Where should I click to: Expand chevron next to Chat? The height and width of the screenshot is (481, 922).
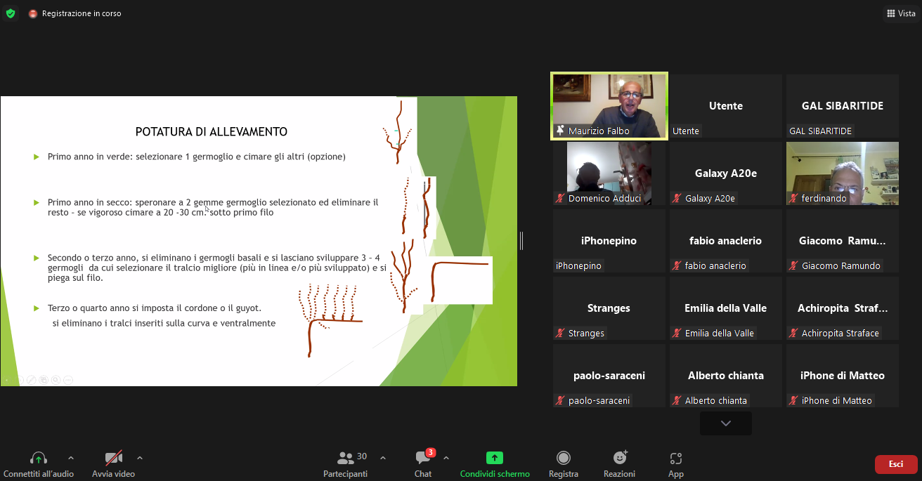click(x=446, y=458)
